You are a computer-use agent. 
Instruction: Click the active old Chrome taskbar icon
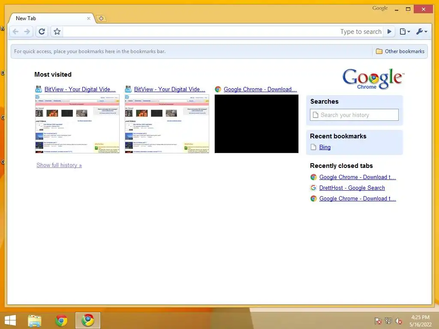[x=88, y=320]
